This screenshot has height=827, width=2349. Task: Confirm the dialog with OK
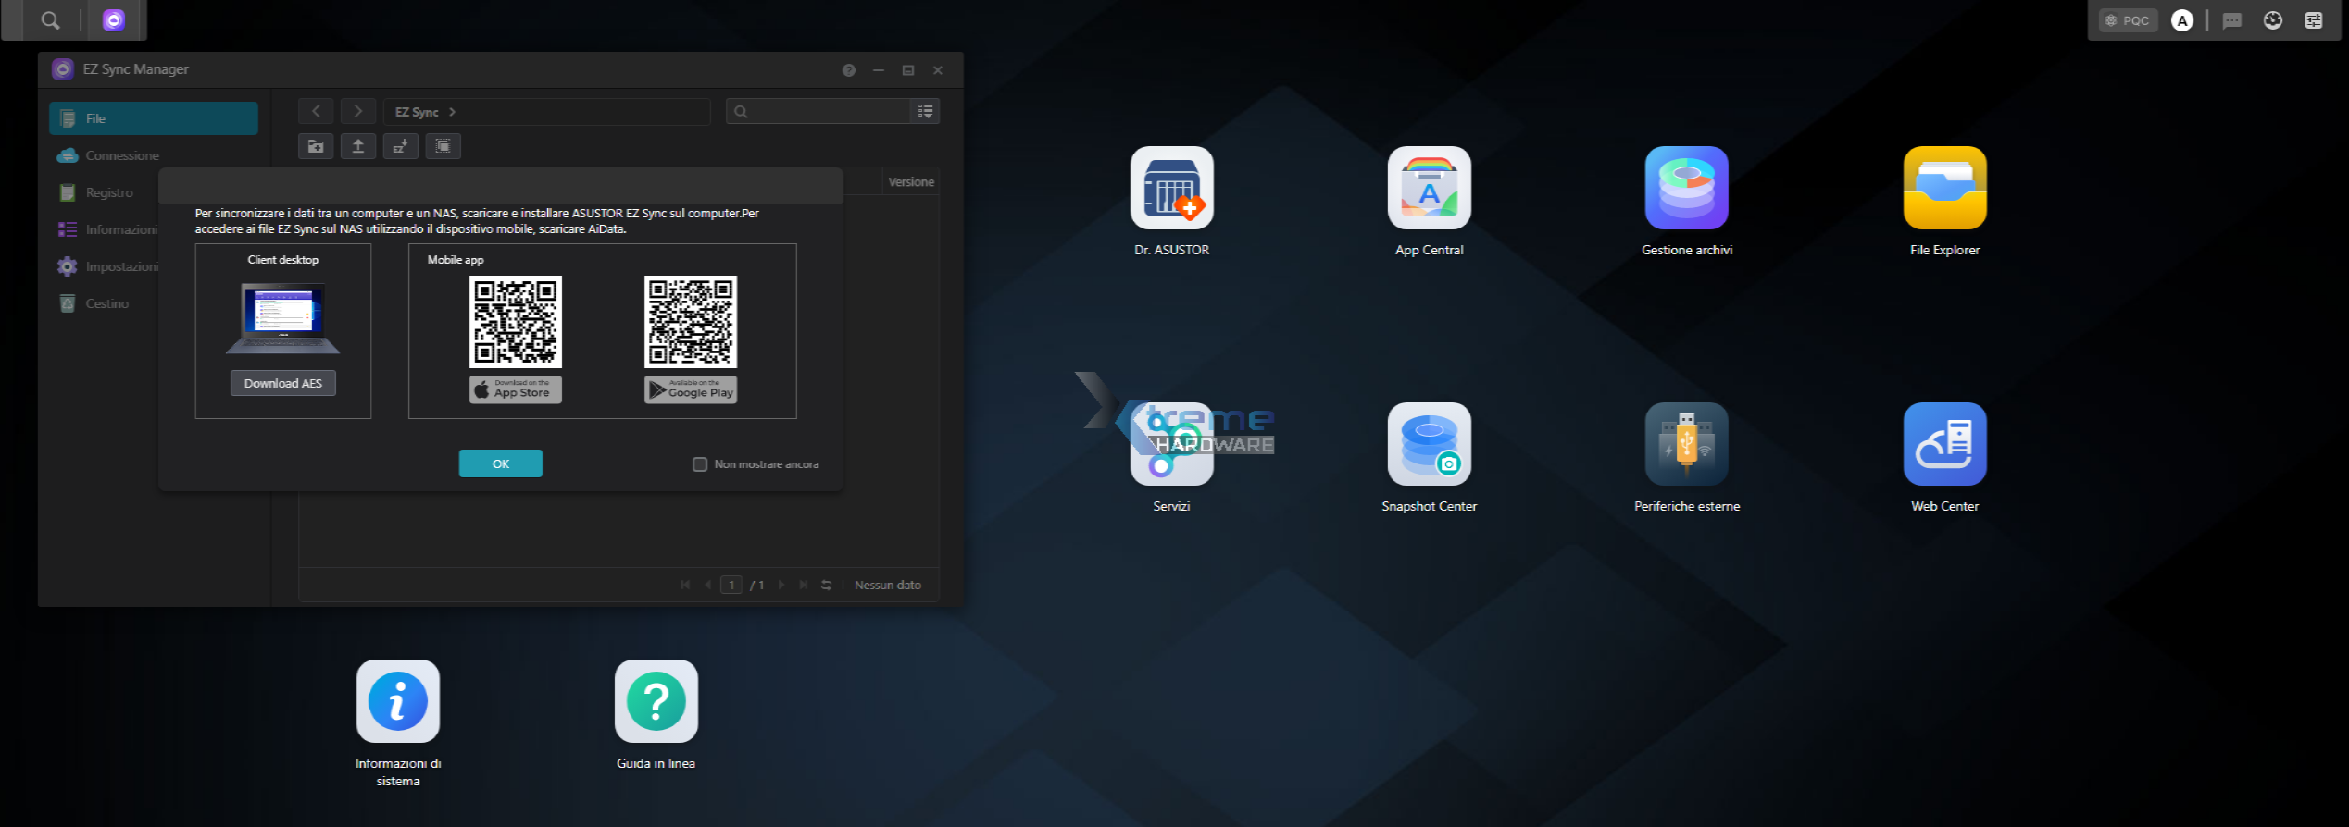coord(501,463)
